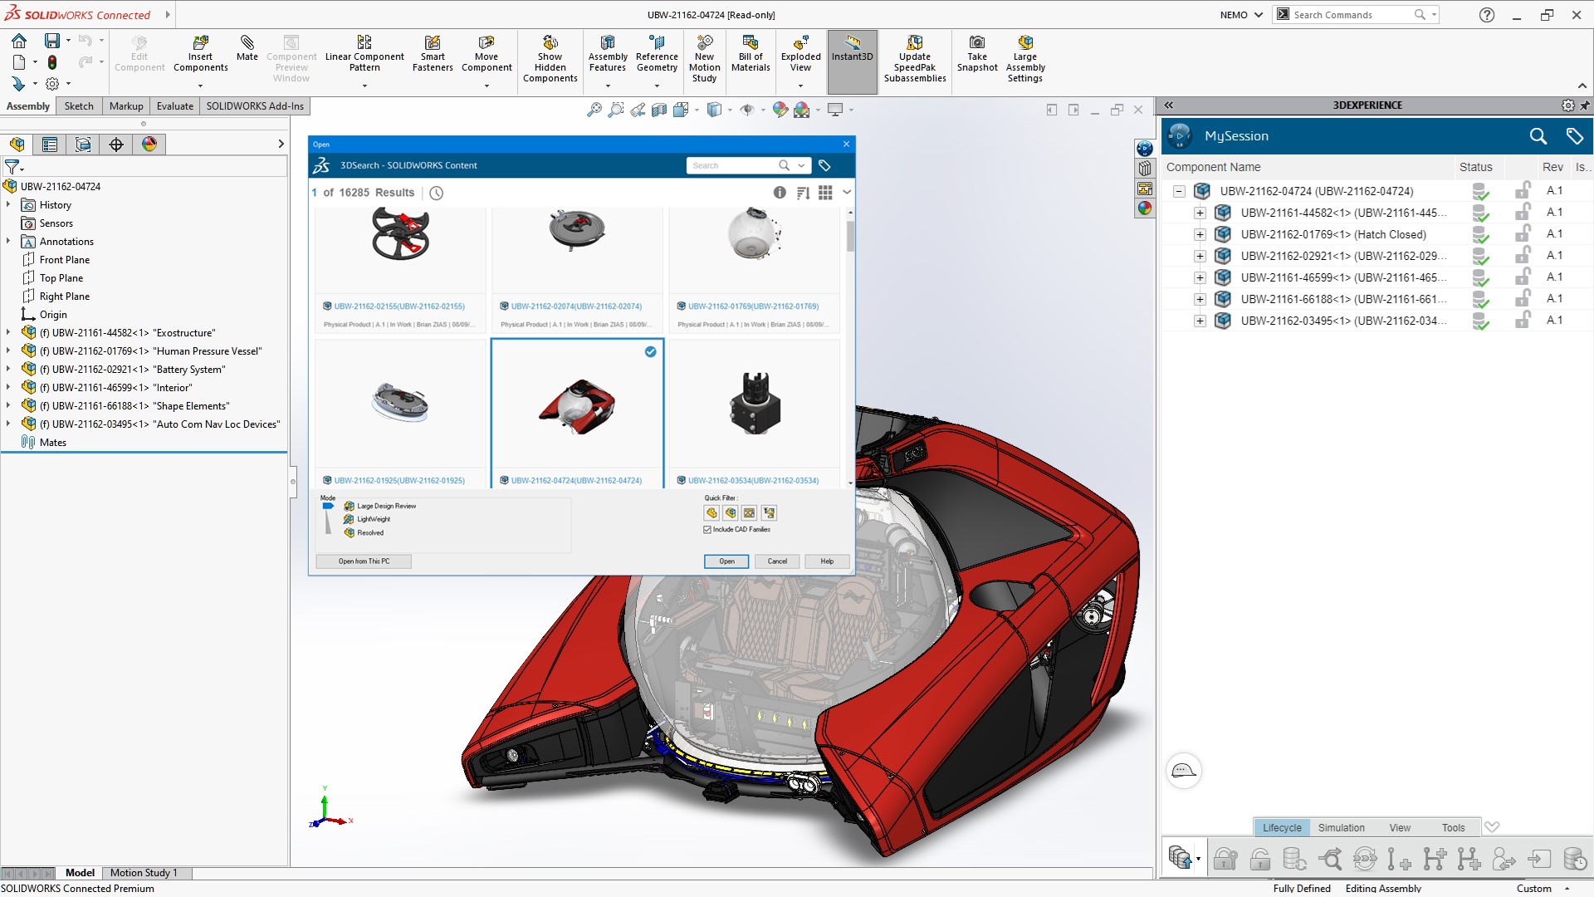Image resolution: width=1594 pixels, height=897 pixels.
Task: Uncheck Include CAD Families
Action: [x=708, y=529]
